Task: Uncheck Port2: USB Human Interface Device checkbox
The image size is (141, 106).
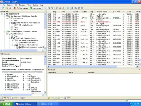Action: point(12,23)
